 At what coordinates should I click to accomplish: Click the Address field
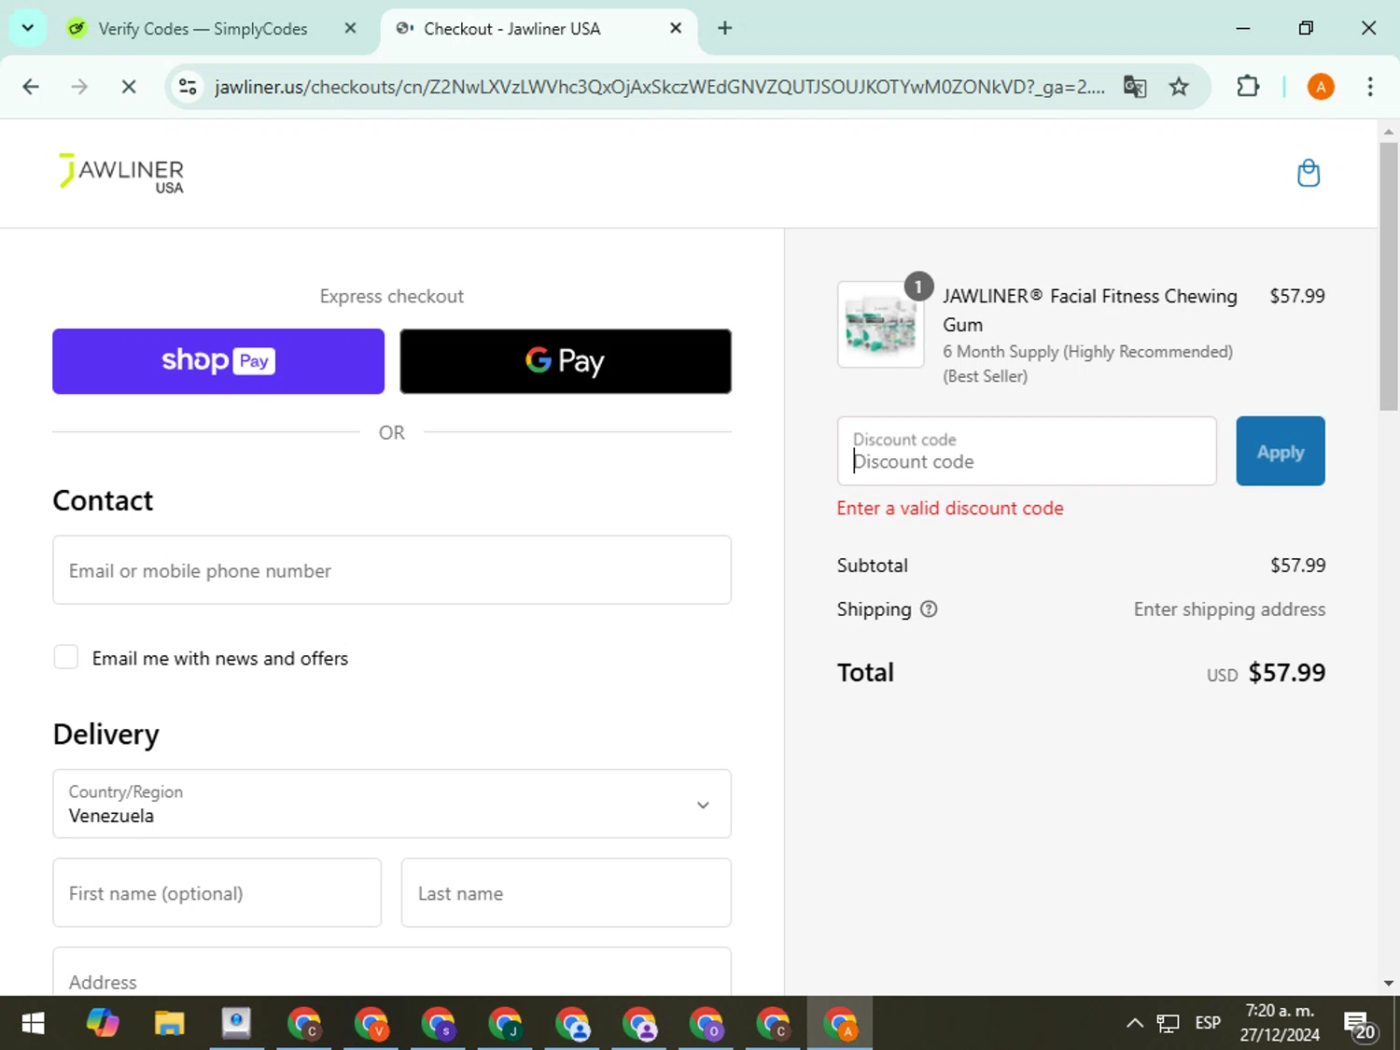coord(392,973)
